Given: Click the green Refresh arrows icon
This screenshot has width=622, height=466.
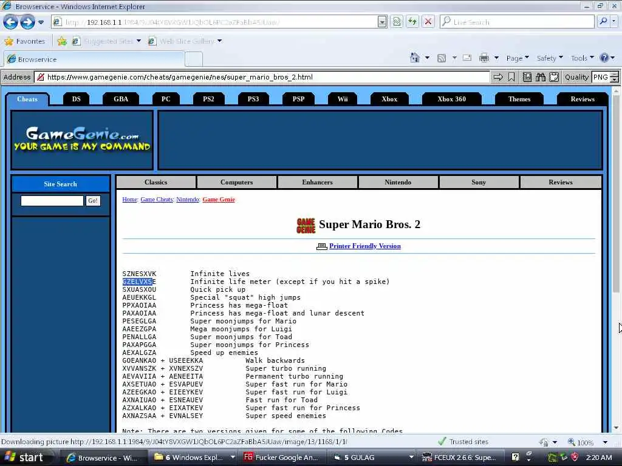Looking at the screenshot, I should tap(412, 22).
